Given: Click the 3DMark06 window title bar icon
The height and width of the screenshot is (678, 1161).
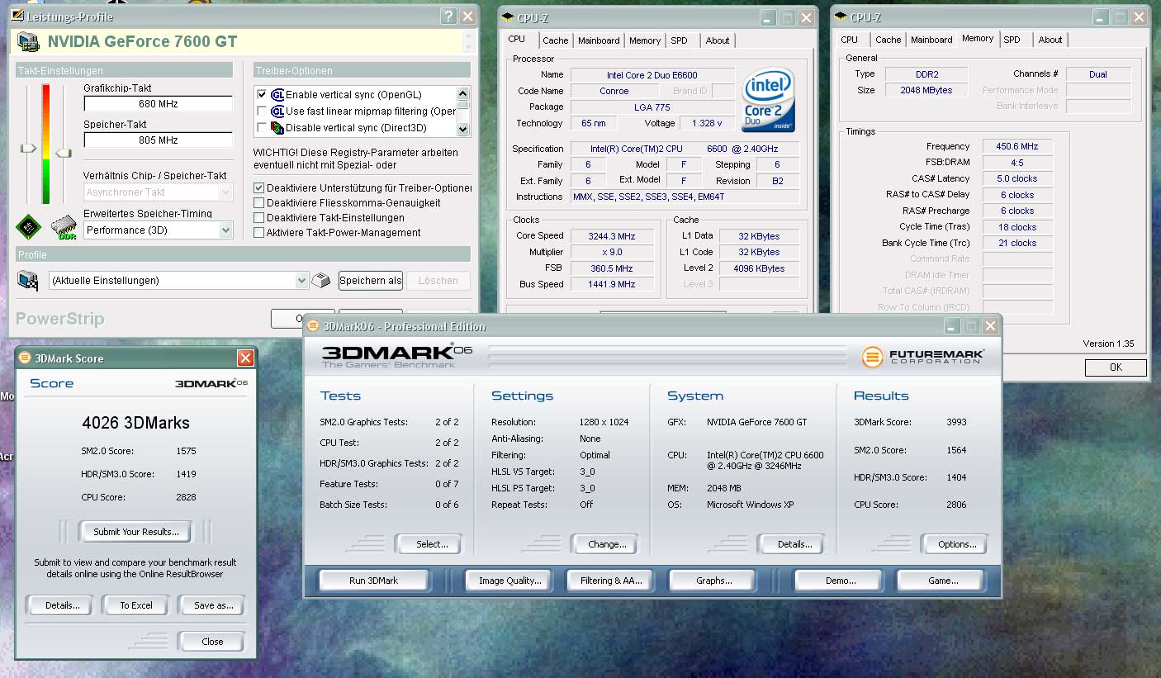Looking at the screenshot, I should click(313, 326).
